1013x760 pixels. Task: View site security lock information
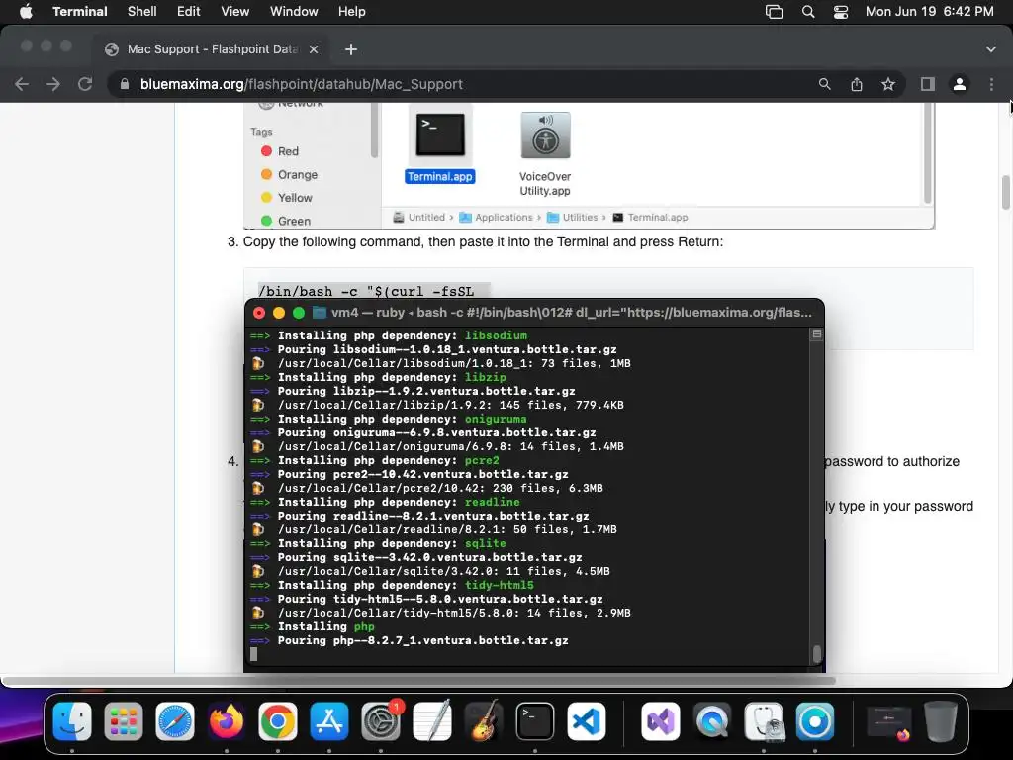pos(124,84)
